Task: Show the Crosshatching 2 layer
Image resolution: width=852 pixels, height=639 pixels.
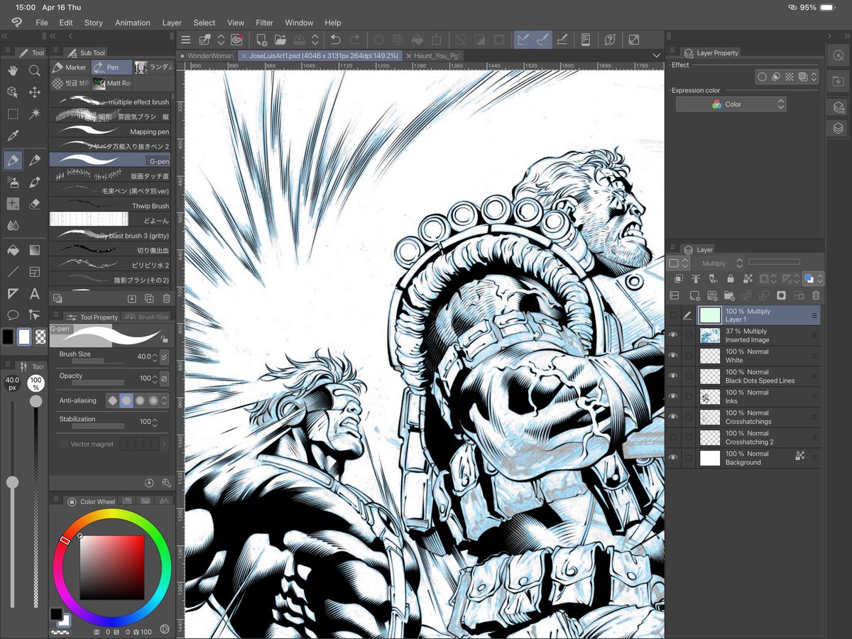Action: (x=673, y=437)
